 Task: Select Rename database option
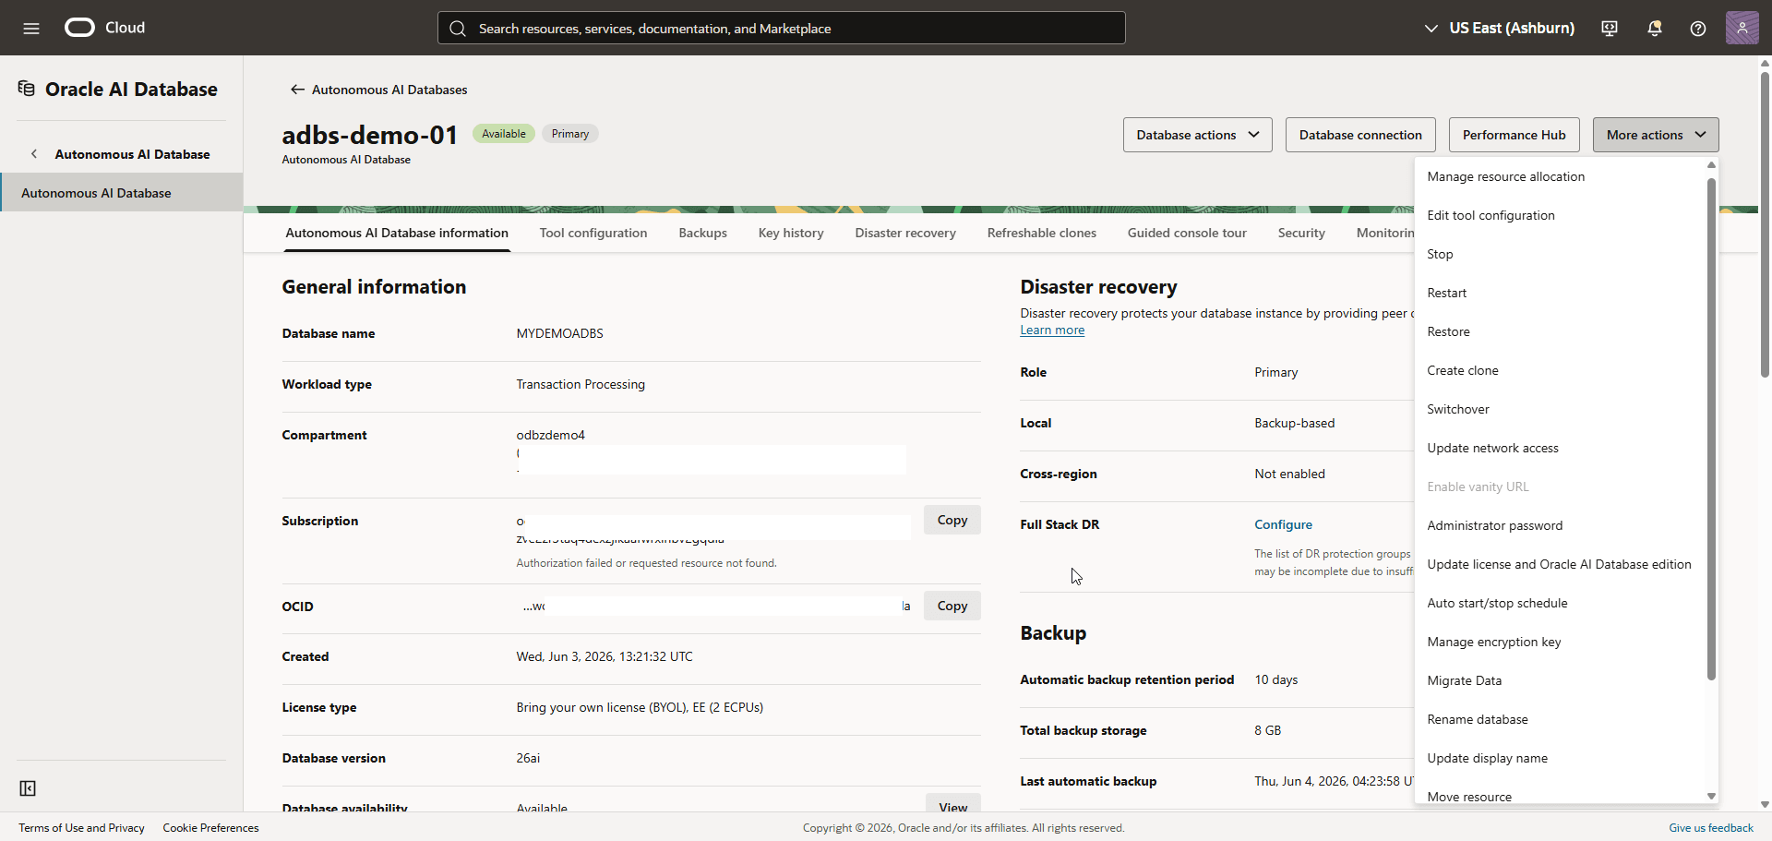click(x=1561, y=719)
